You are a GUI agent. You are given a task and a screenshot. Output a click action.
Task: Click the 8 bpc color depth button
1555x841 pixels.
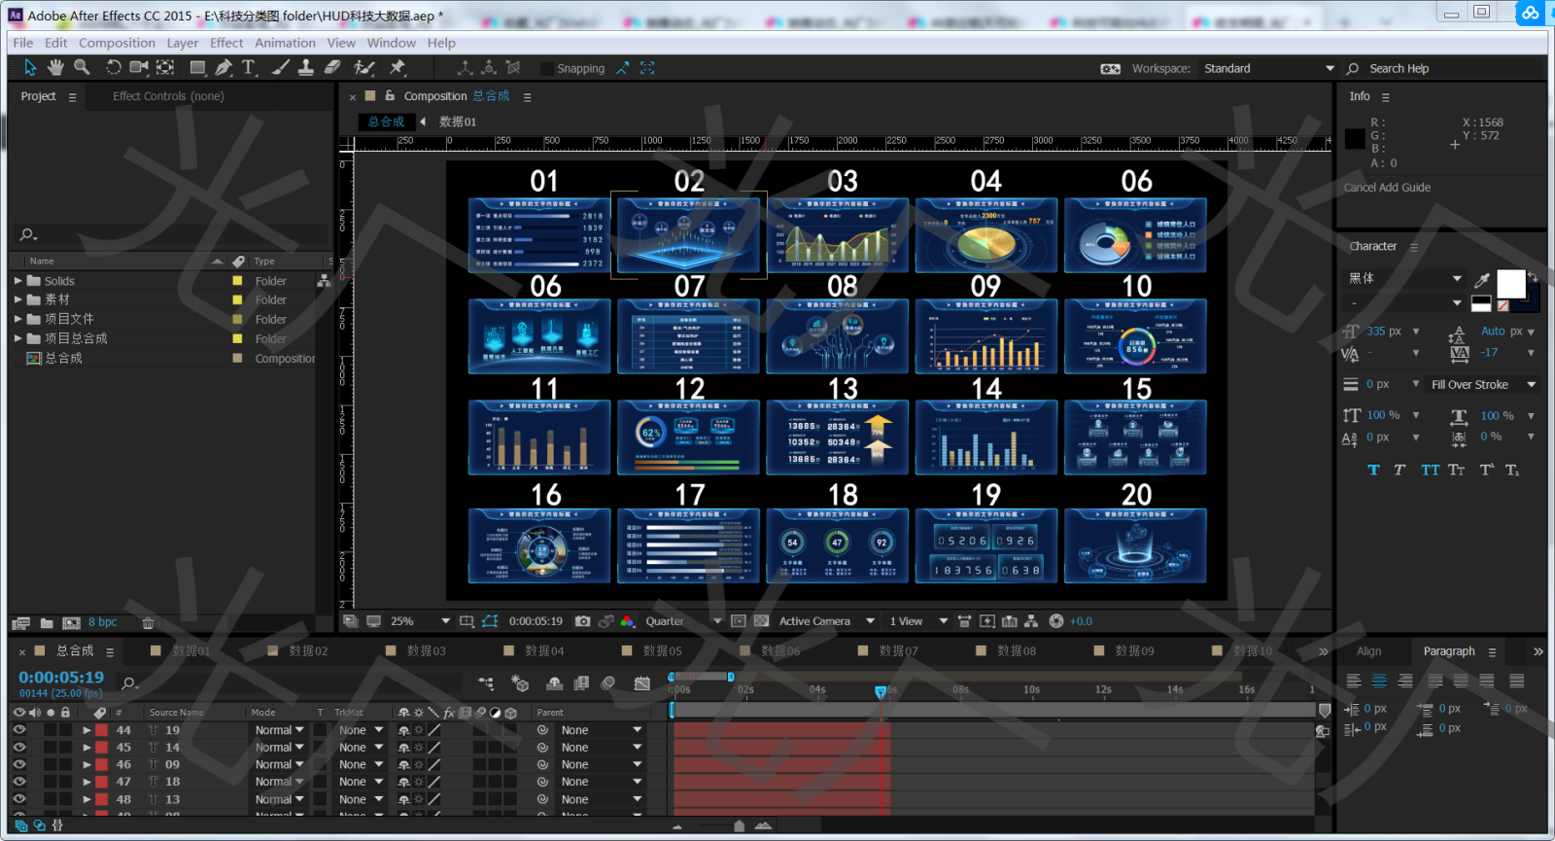(x=102, y=622)
